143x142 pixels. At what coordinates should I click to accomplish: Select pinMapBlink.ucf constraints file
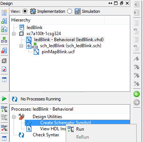click(58, 52)
